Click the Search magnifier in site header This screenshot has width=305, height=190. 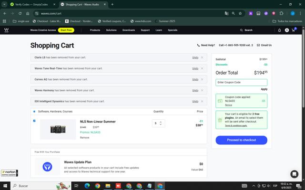242,30
